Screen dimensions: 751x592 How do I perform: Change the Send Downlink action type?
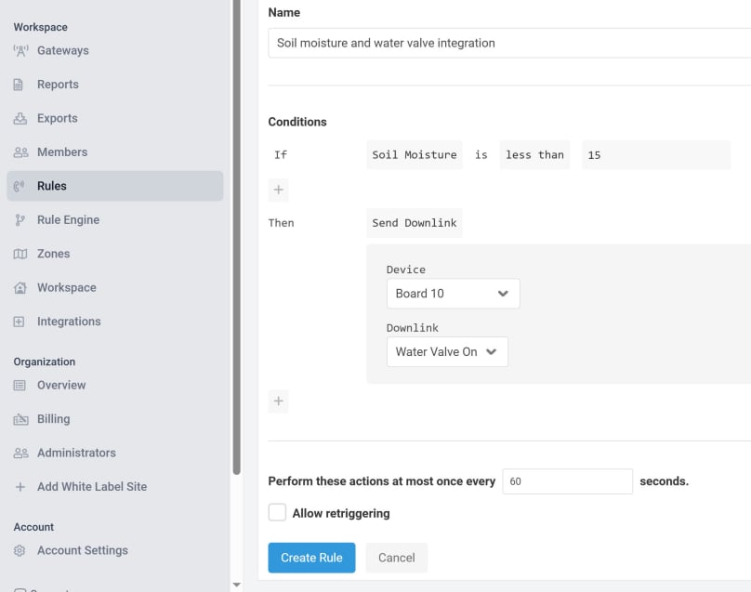coord(415,223)
